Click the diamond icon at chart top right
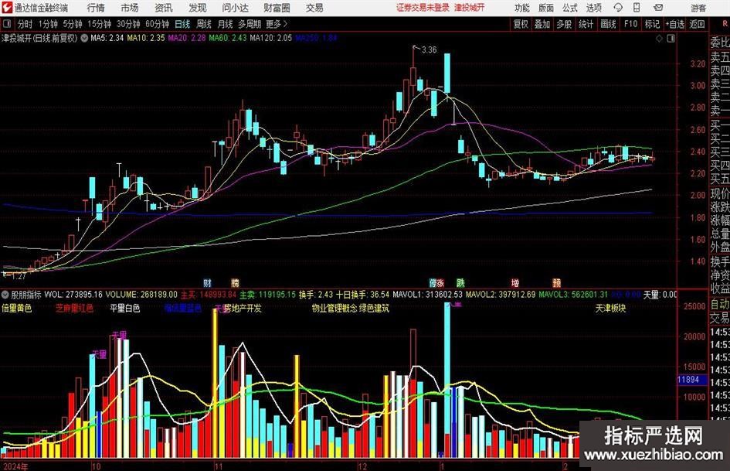The height and width of the screenshot is (471, 730). [x=659, y=39]
